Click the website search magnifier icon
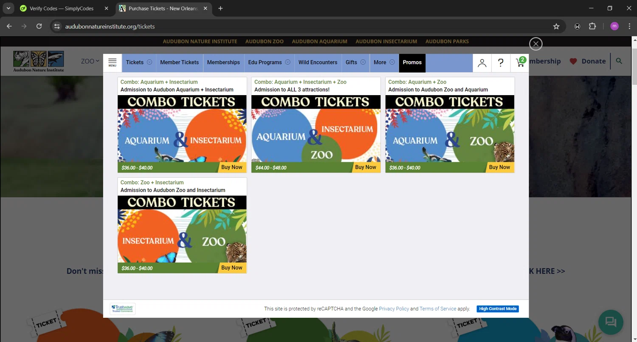637x342 pixels. pyautogui.click(x=619, y=61)
